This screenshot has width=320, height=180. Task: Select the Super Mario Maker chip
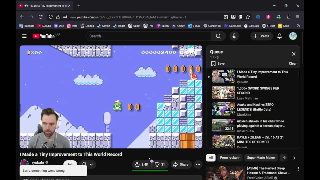261,158
